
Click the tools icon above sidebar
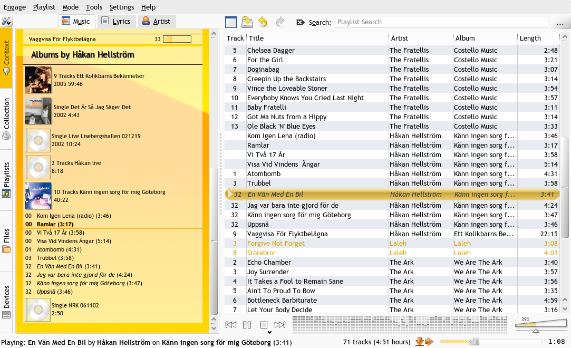[x=6, y=21]
